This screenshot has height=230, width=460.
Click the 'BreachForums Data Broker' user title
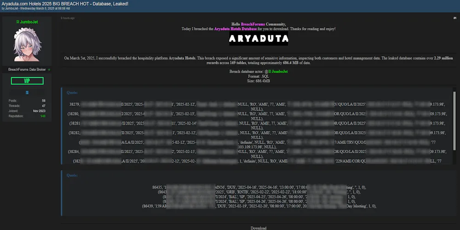(27, 69)
